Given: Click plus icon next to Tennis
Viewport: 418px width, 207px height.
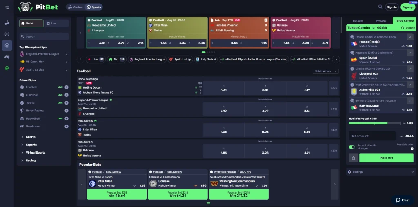Looking at the screenshot, I should 67,103.
